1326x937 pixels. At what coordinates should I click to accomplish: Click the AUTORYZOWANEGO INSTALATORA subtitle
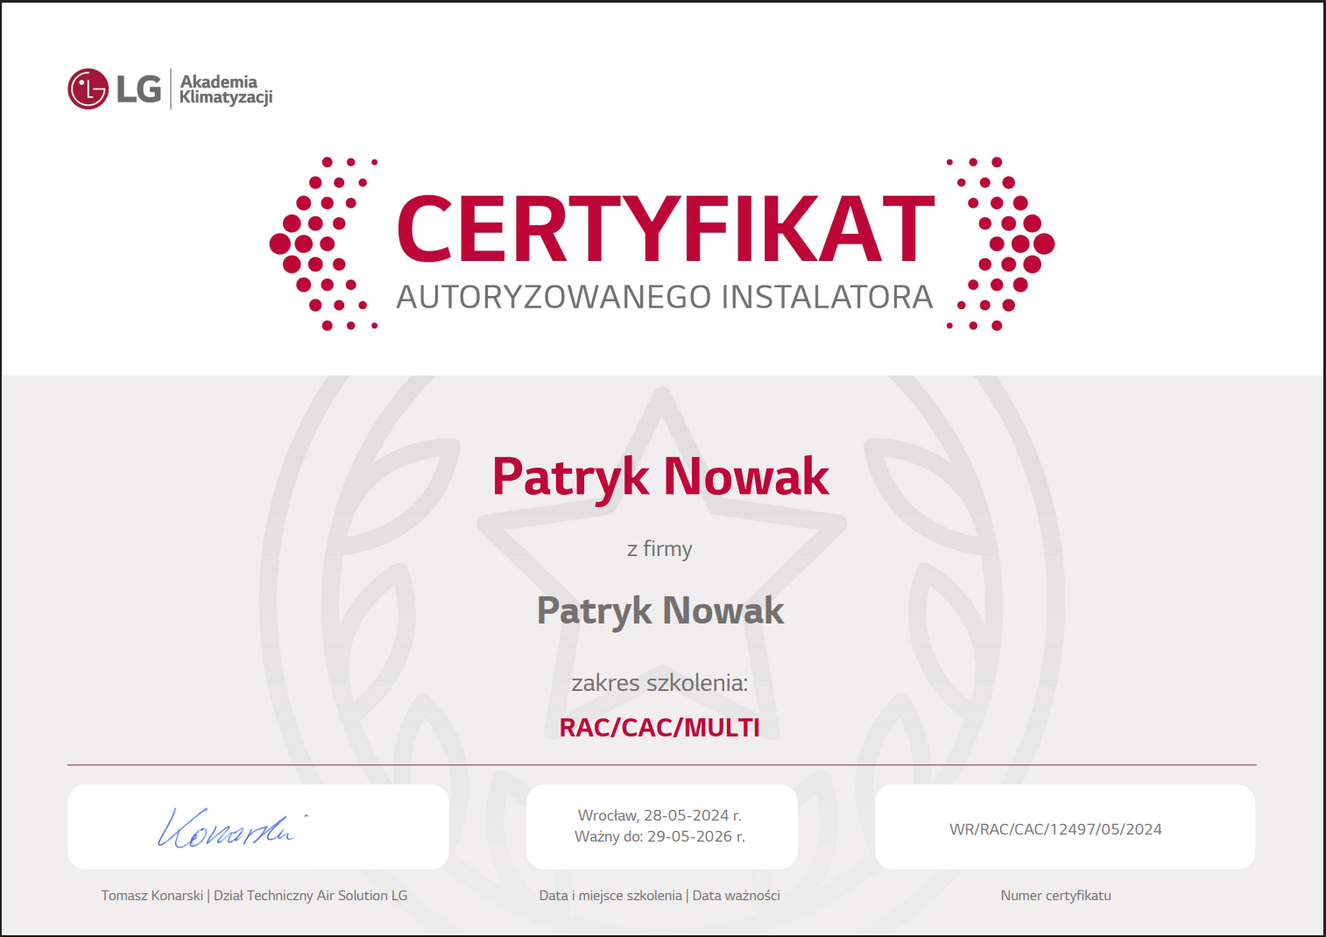click(x=664, y=298)
